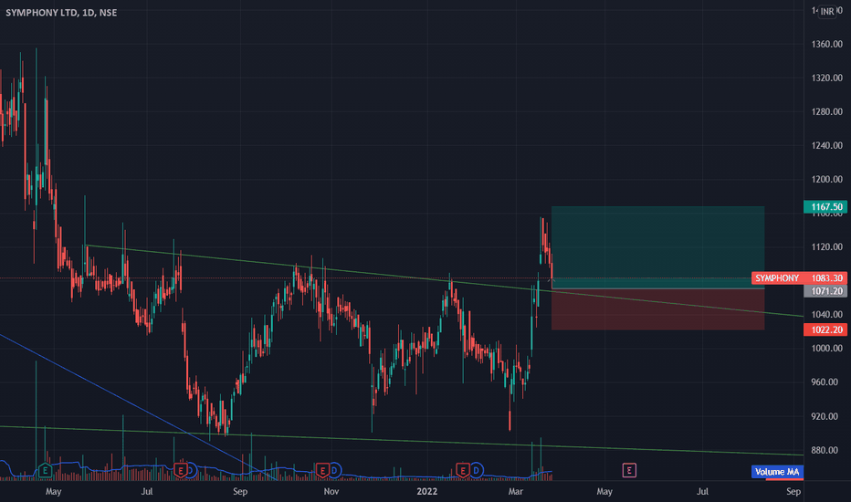Click the INR currency badge
Image resolution: width=851 pixels, height=502 pixels.
827,11
